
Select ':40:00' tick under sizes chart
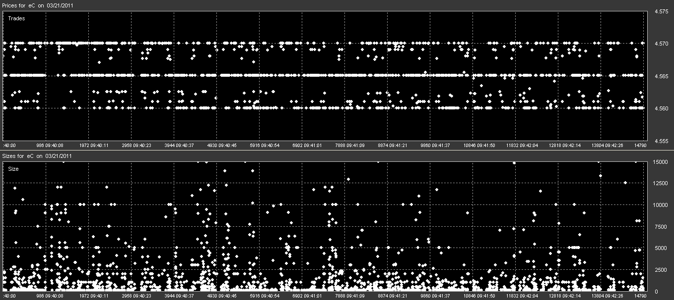(x=9, y=297)
